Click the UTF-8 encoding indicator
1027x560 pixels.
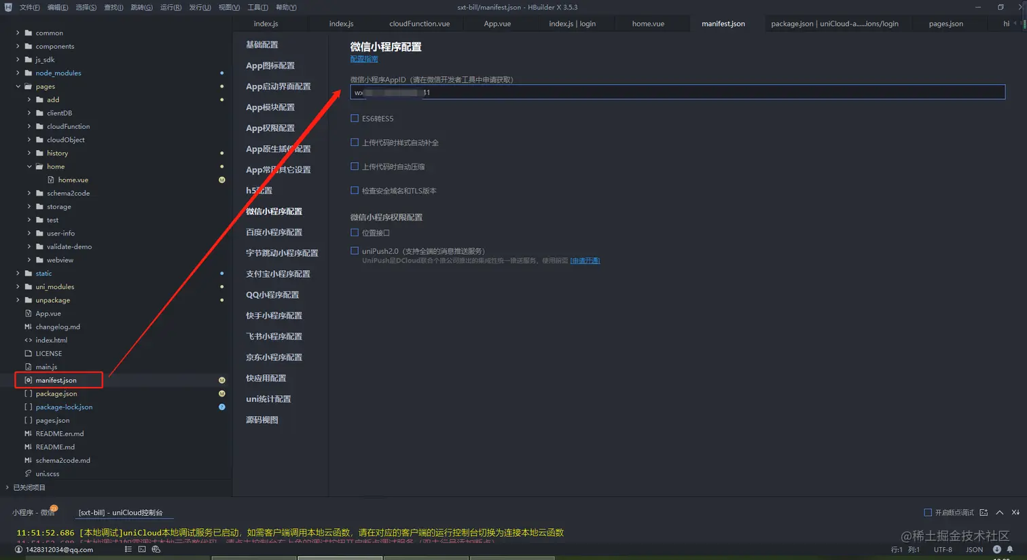tap(943, 550)
